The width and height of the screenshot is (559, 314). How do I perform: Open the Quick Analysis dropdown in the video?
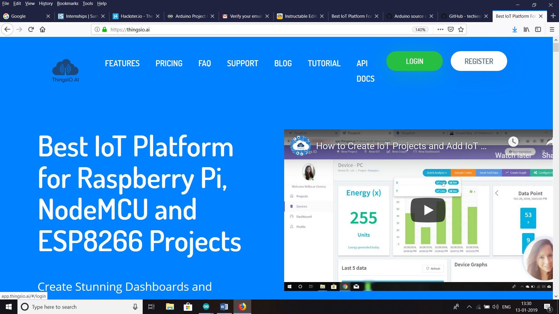(x=436, y=172)
